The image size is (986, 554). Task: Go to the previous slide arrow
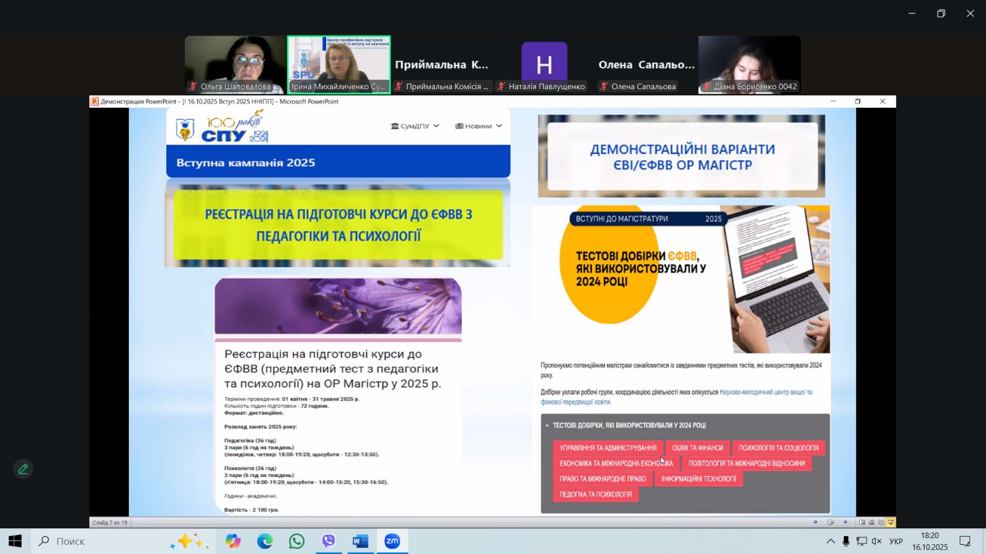pos(815,522)
